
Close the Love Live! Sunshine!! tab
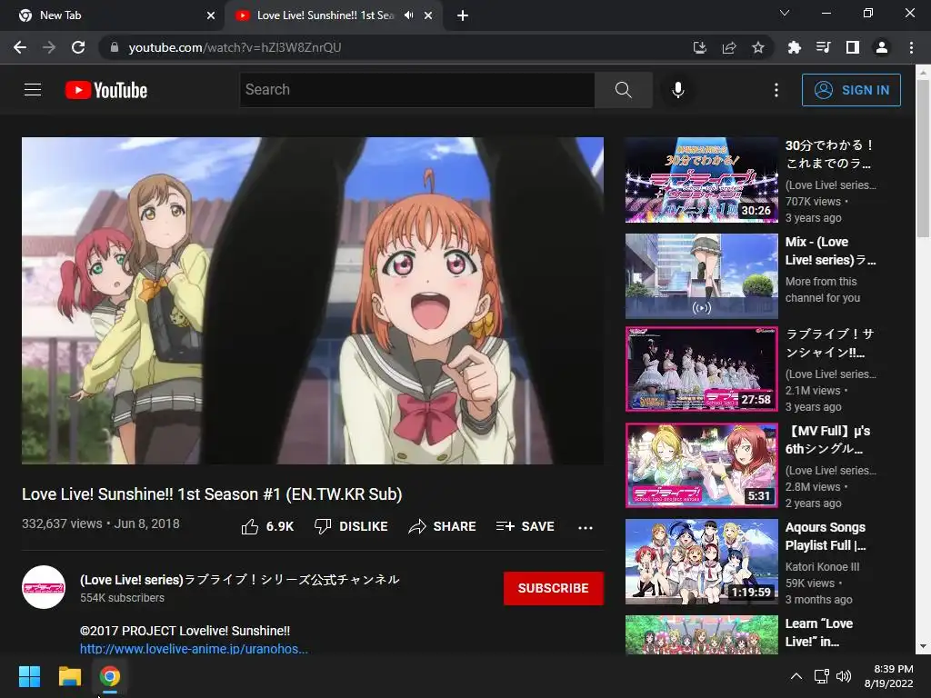click(x=428, y=16)
